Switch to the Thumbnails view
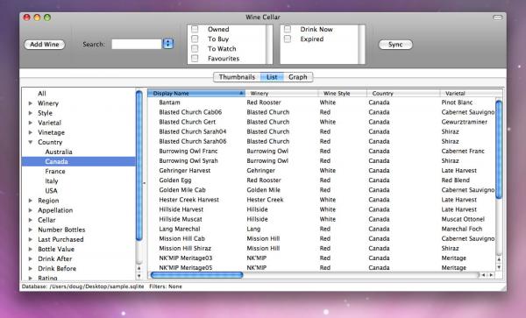Viewport: 526px width, 318px height. (x=237, y=77)
